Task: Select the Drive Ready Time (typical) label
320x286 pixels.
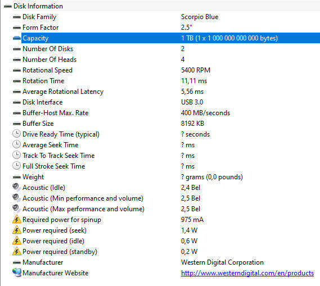Action: [x=61, y=134]
